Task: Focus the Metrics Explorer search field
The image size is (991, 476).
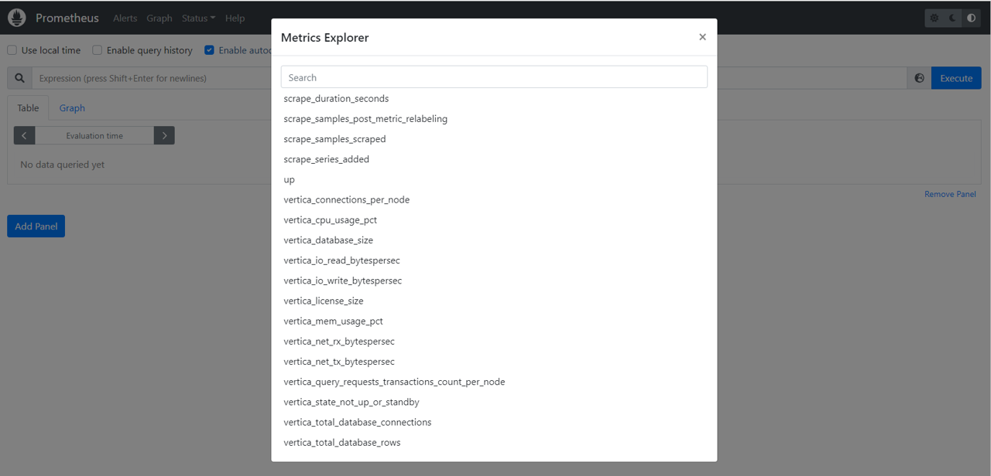Action: (494, 77)
